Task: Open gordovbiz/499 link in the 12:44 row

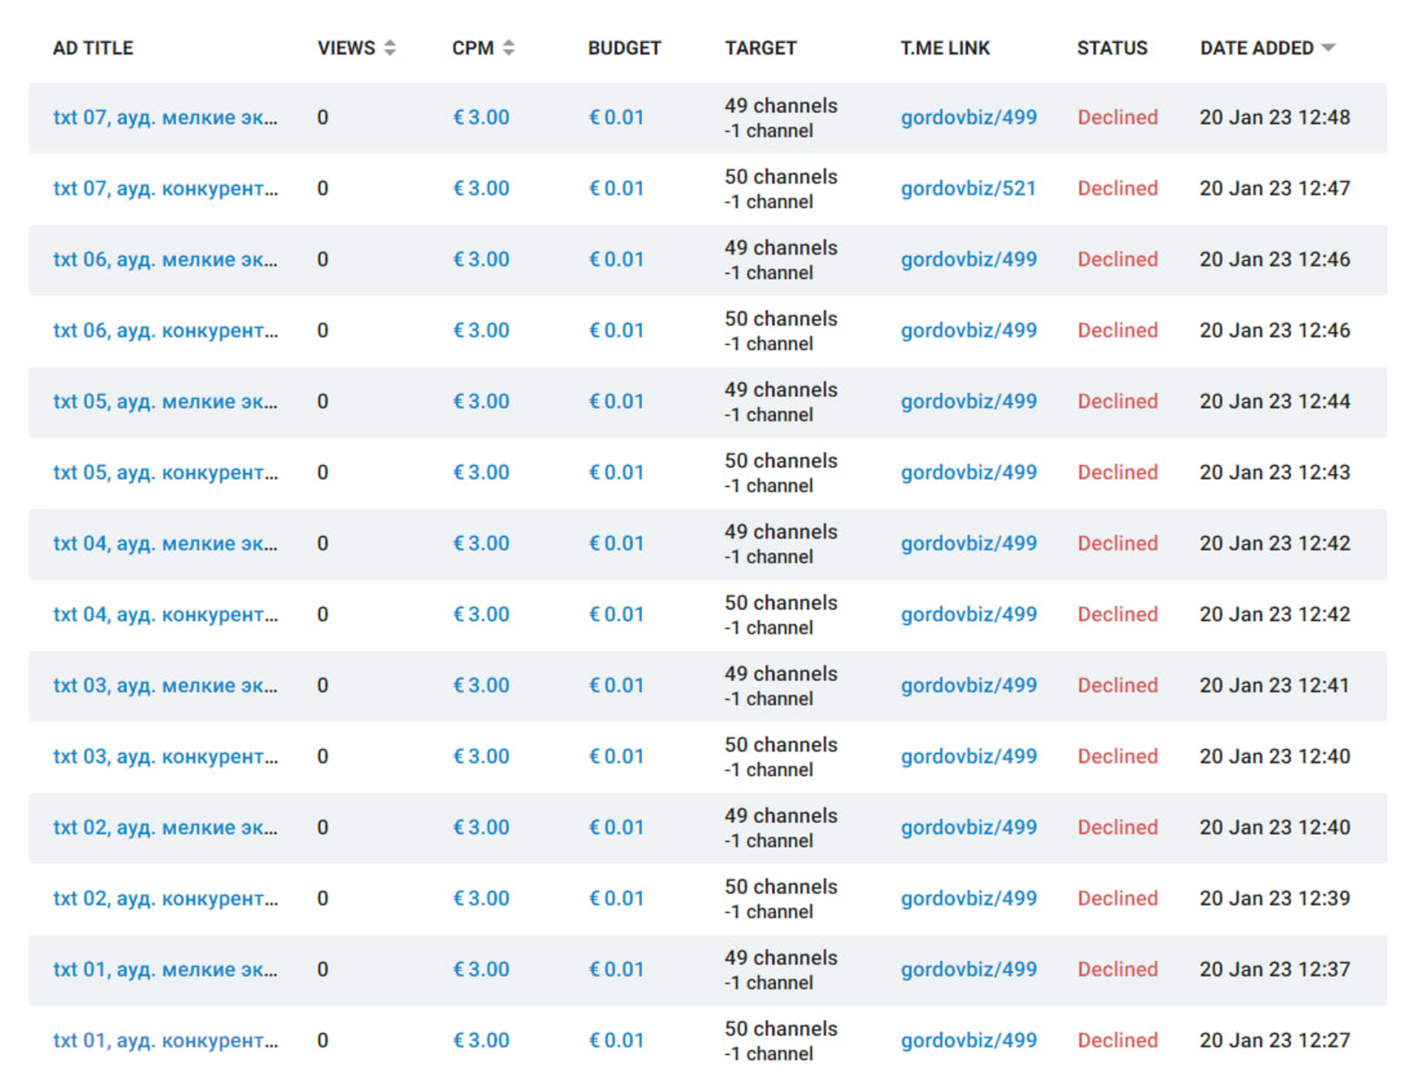Action: 969,401
